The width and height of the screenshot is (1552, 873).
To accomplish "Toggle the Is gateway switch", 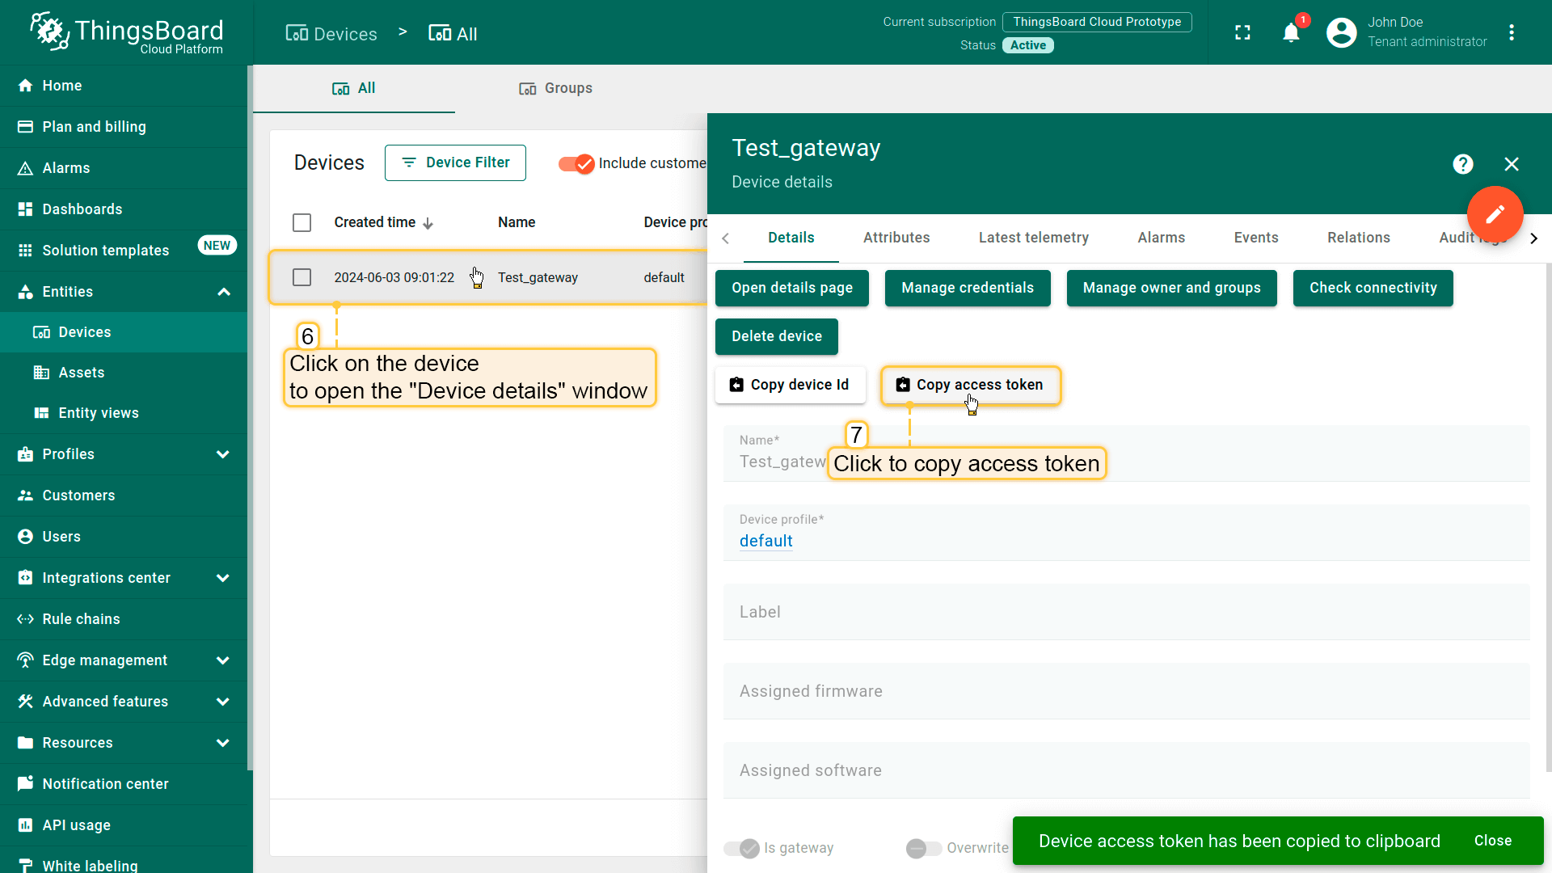I will (747, 847).
